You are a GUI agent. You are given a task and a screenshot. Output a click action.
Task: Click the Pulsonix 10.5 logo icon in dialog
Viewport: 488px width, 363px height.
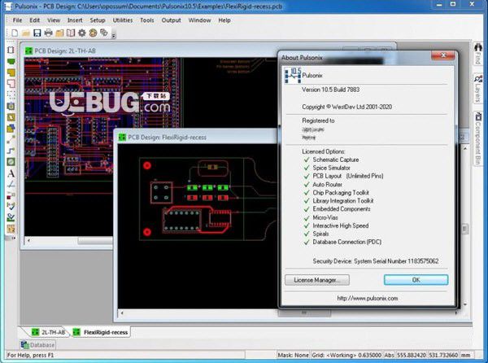293,76
